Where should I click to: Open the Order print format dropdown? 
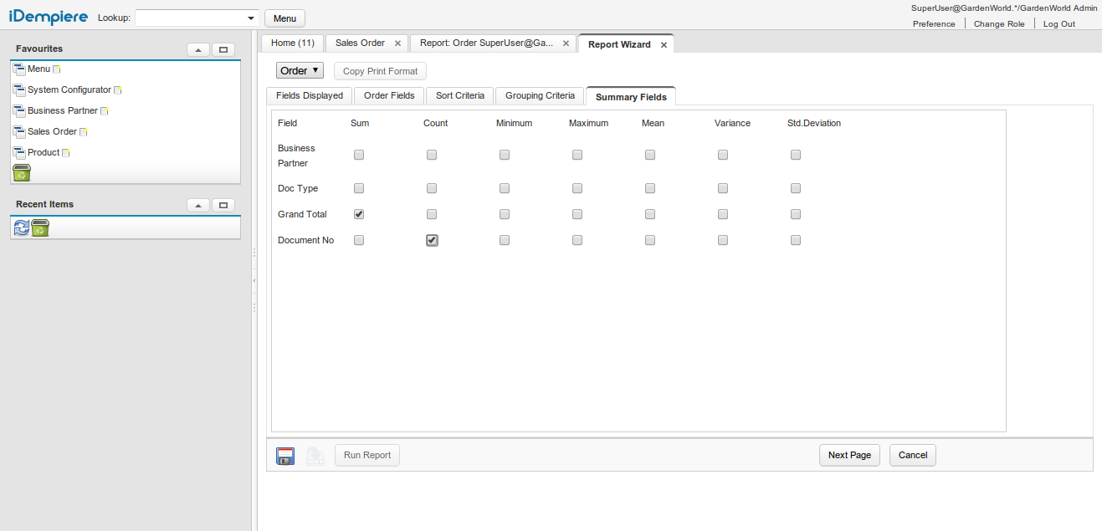(300, 71)
